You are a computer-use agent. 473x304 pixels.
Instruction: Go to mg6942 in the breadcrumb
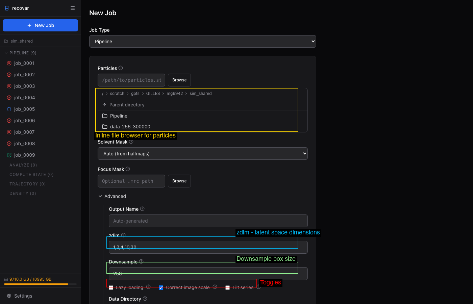point(175,94)
